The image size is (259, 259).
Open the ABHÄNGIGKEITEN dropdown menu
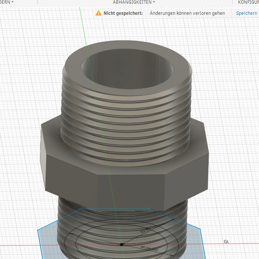[134, 2]
